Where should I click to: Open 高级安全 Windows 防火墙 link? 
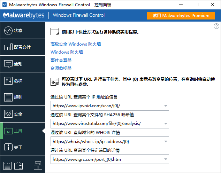click(x=76, y=44)
